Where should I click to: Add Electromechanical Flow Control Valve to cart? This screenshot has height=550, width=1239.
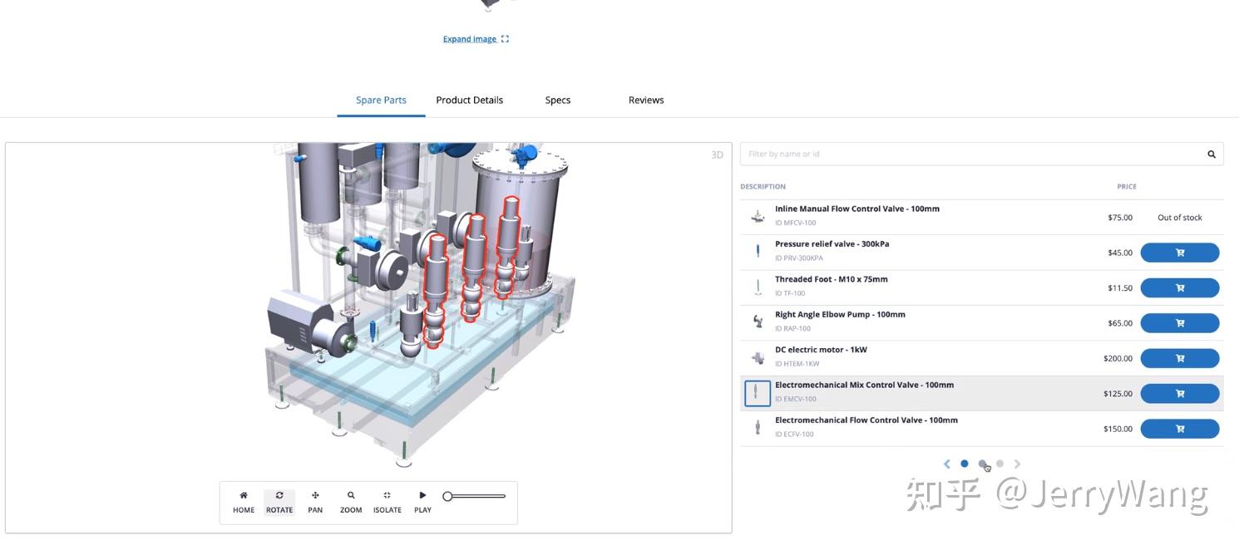pos(1179,428)
